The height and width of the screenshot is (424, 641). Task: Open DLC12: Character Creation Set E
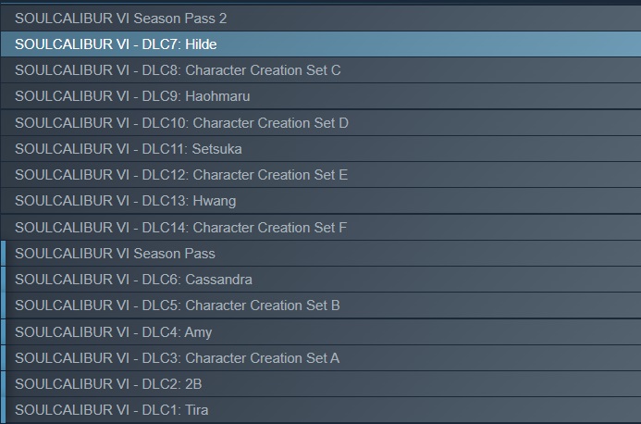point(181,174)
